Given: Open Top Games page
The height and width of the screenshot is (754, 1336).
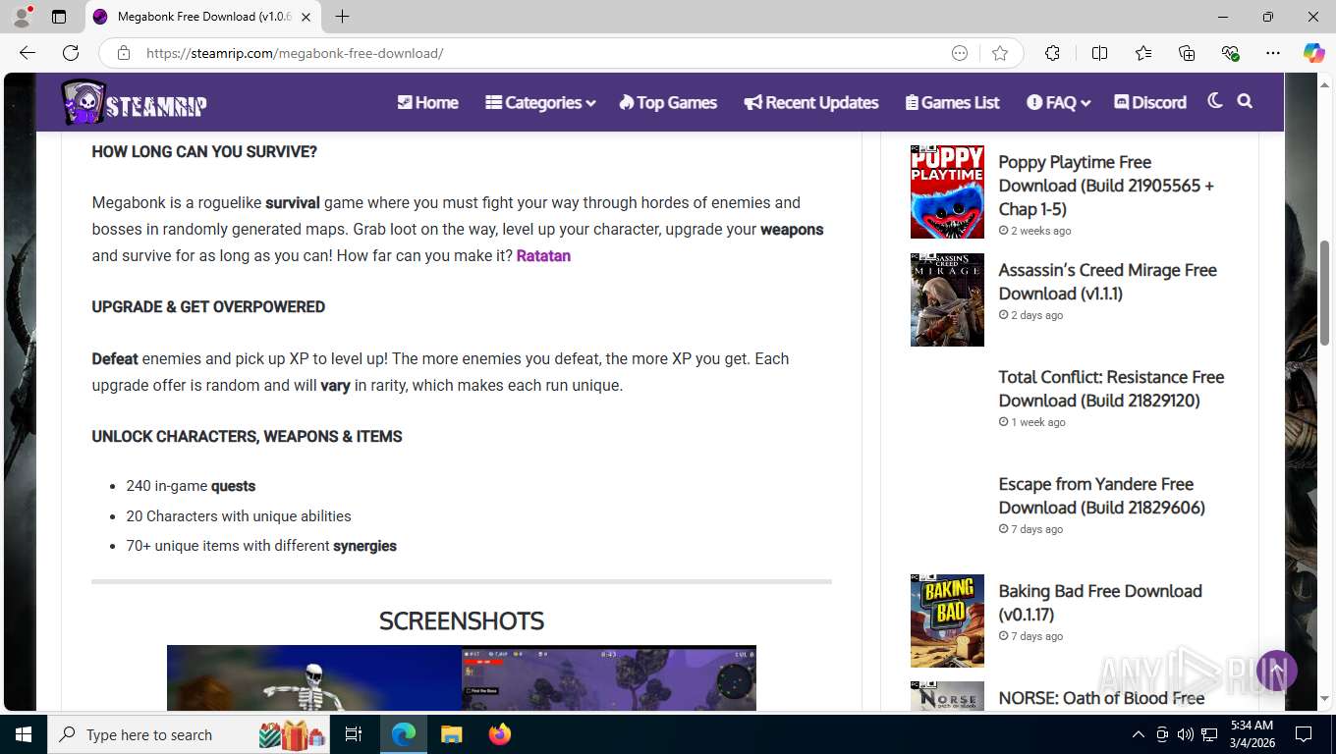Looking at the screenshot, I should (x=668, y=102).
